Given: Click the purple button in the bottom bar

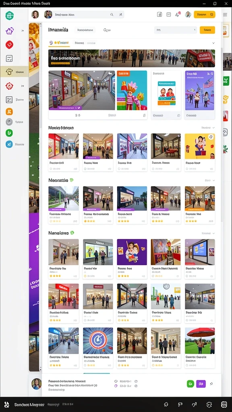Looking at the screenshot, I should (201, 384).
